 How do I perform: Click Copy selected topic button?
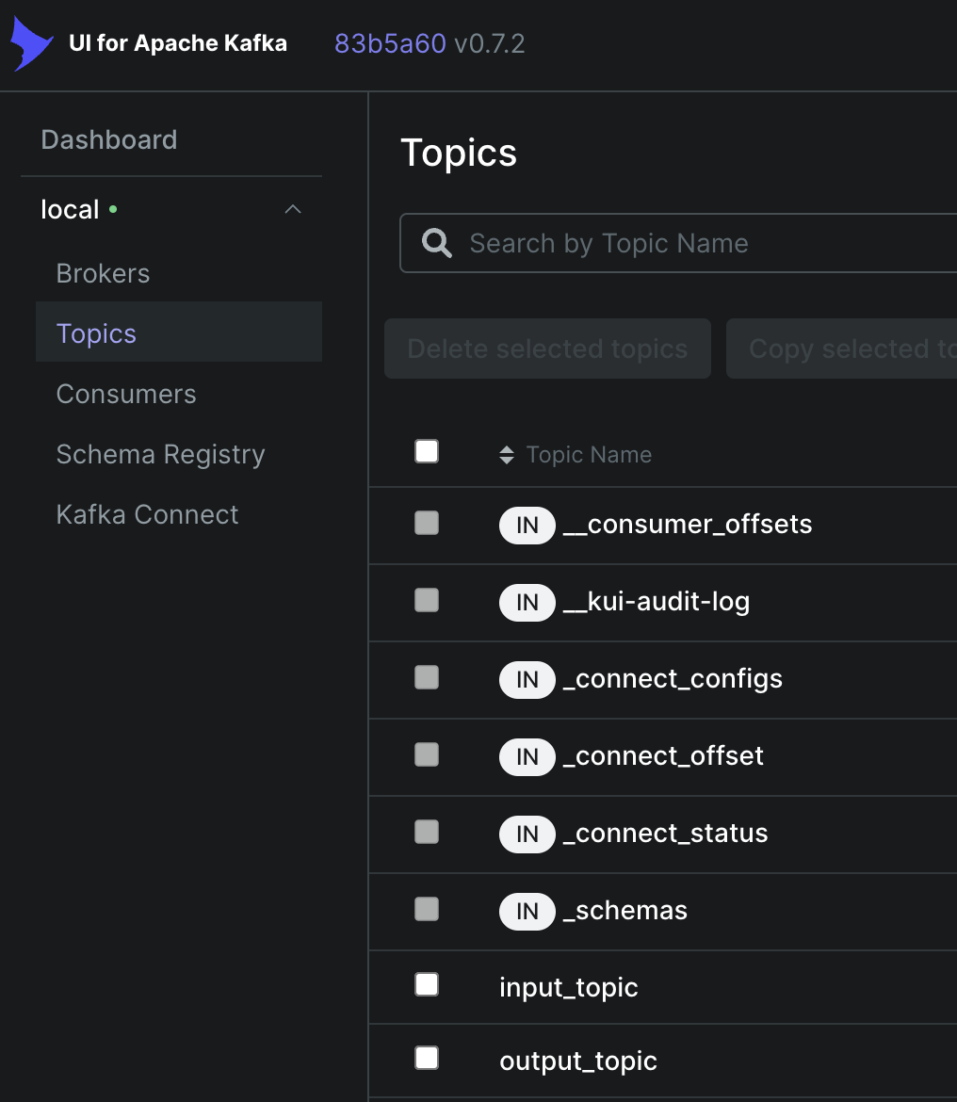[841, 348]
